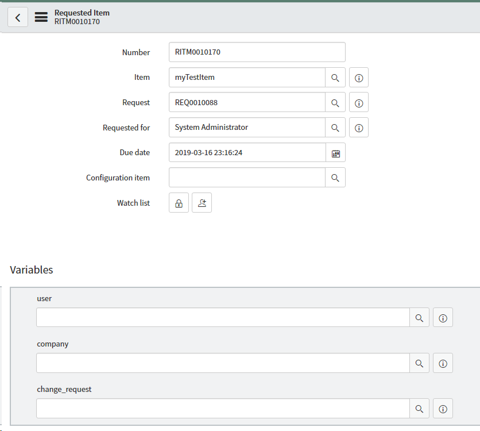This screenshot has height=431, width=480.
Task: Click the change_request variable input box
Action: [223, 408]
